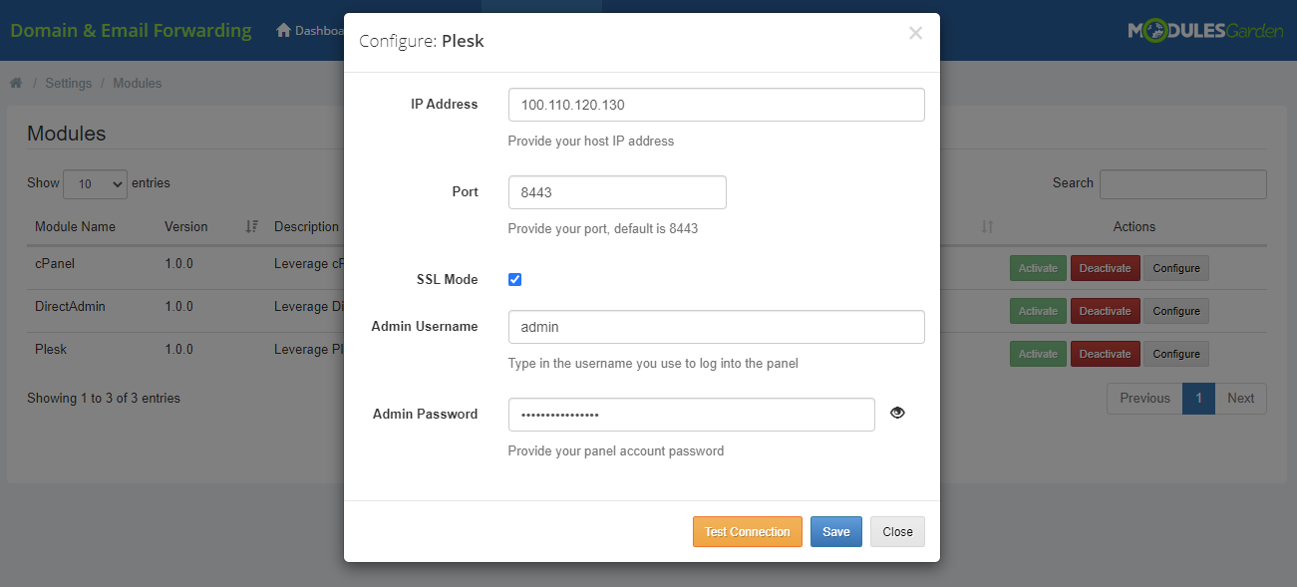
Task: Click the sort arrows beside the Actions header
Action: 986,226
